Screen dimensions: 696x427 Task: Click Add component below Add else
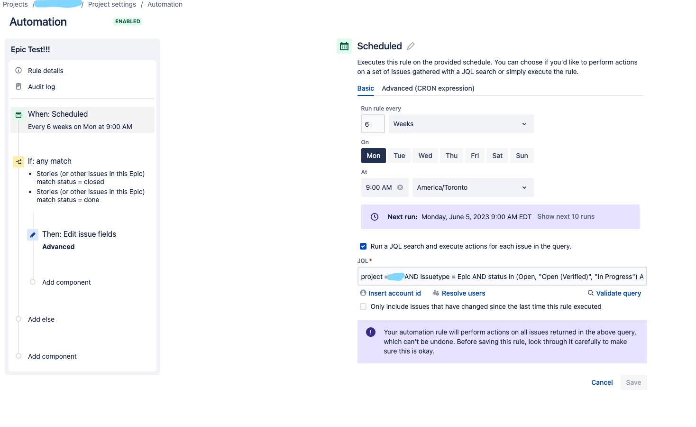(x=52, y=356)
